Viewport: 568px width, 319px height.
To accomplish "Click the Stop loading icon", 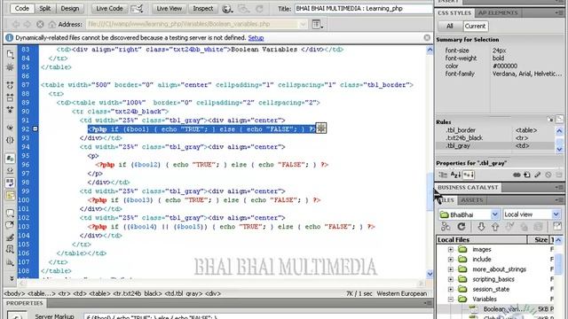I will (x=40, y=24).
